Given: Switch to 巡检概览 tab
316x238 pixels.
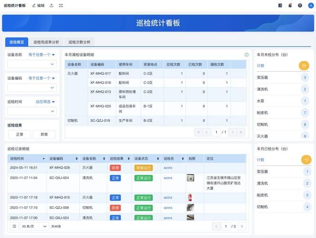Looking at the screenshot, I should pyautogui.click(x=17, y=42).
